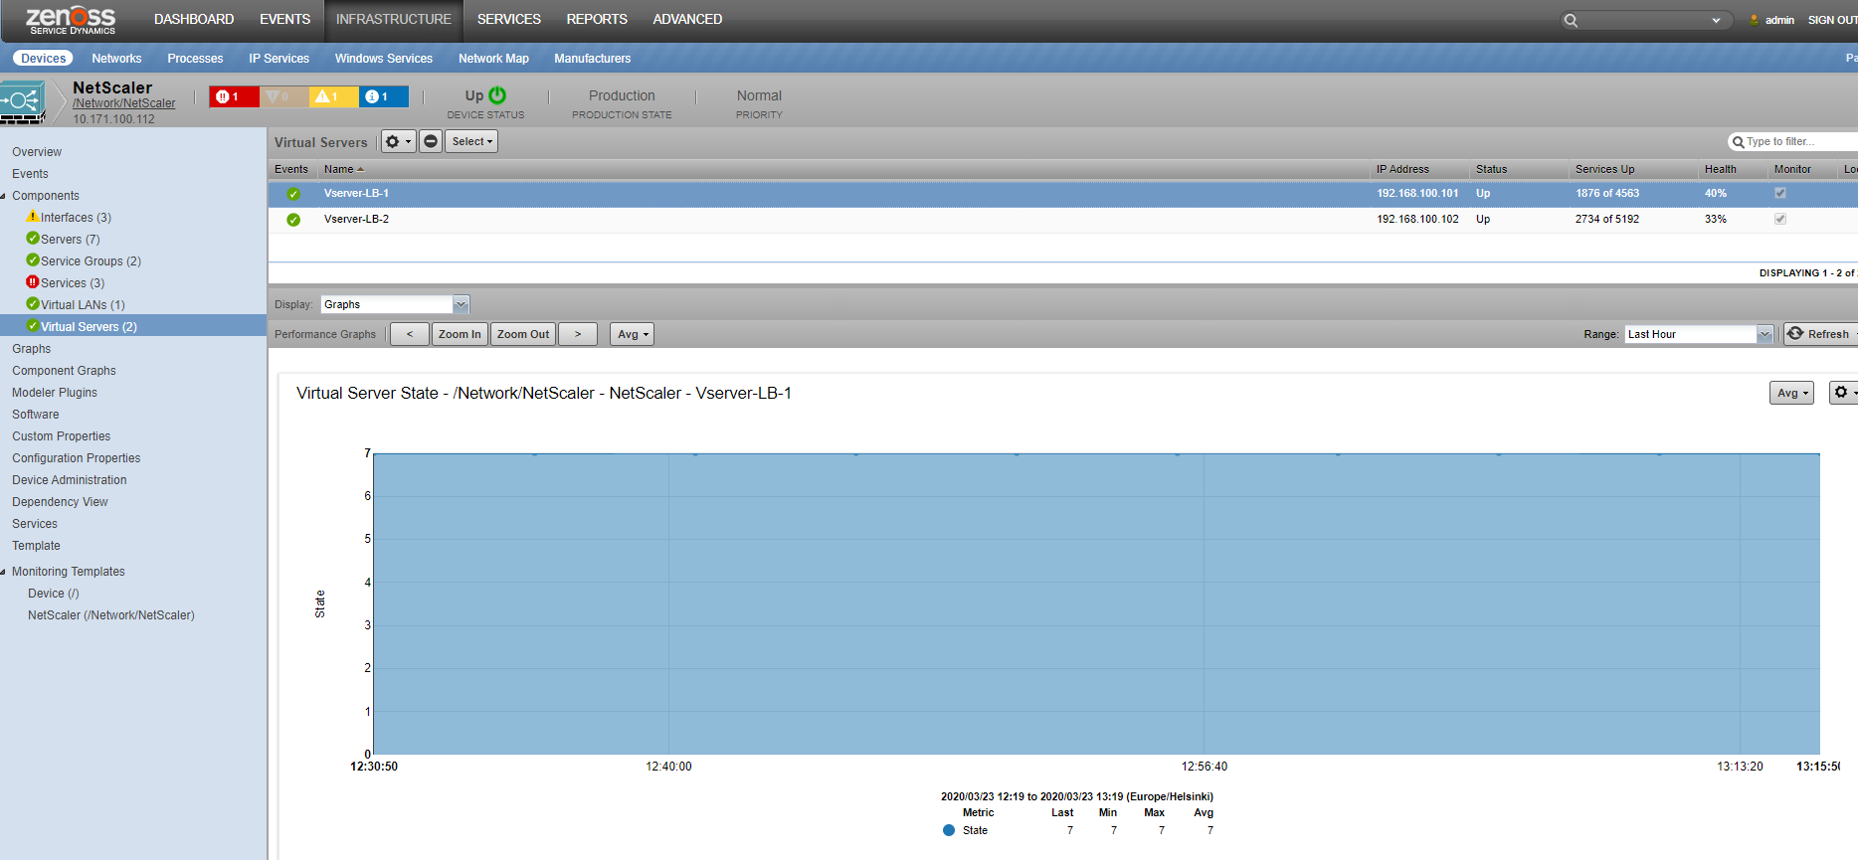Open the graph gear settings menu
The height and width of the screenshot is (860, 1858).
click(1844, 393)
